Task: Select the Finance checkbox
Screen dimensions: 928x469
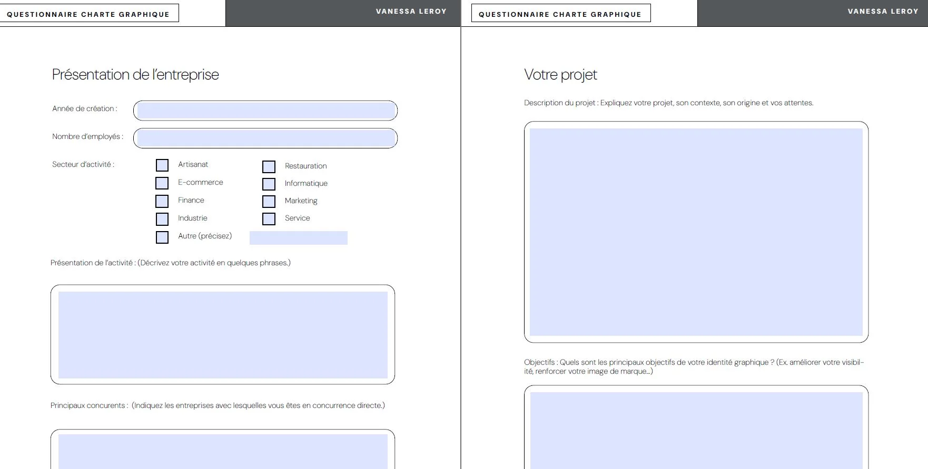Action: [162, 201]
